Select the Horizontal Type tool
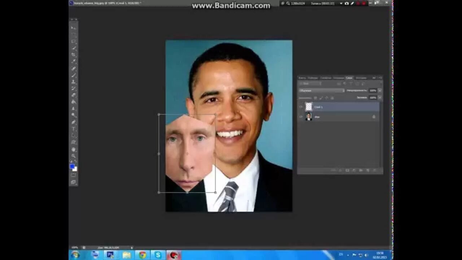 point(73,129)
